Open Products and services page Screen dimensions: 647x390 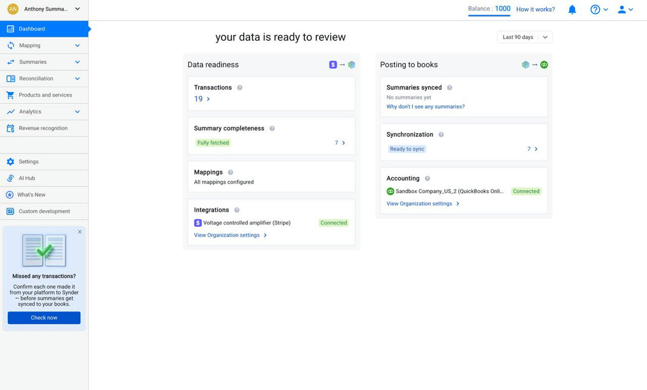[x=44, y=95]
